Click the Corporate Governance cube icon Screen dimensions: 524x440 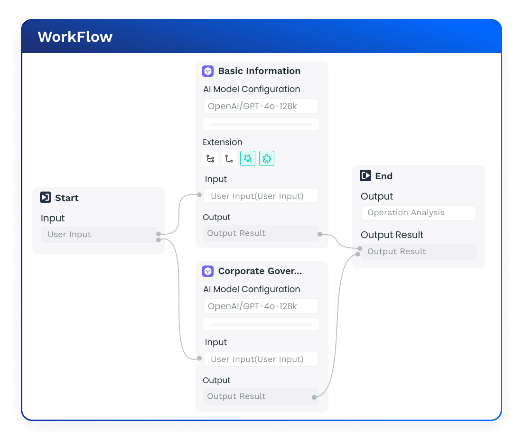tap(208, 271)
